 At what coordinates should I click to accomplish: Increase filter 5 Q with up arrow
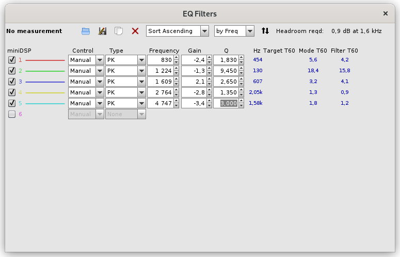tap(242, 101)
